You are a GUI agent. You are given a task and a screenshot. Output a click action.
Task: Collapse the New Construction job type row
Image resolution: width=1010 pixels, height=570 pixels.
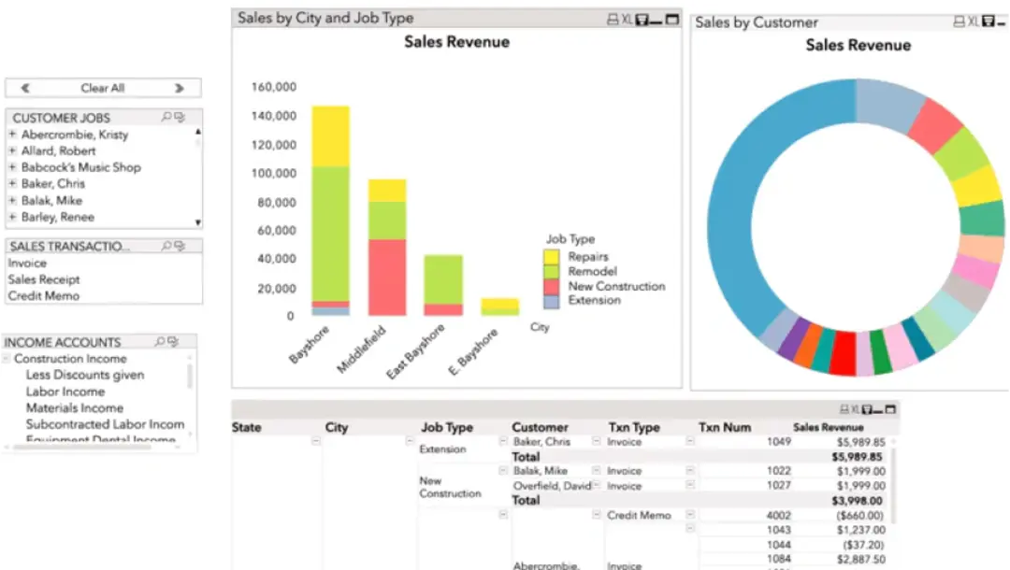503,471
